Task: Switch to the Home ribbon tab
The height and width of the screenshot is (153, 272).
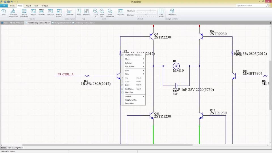Action: point(12,6)
